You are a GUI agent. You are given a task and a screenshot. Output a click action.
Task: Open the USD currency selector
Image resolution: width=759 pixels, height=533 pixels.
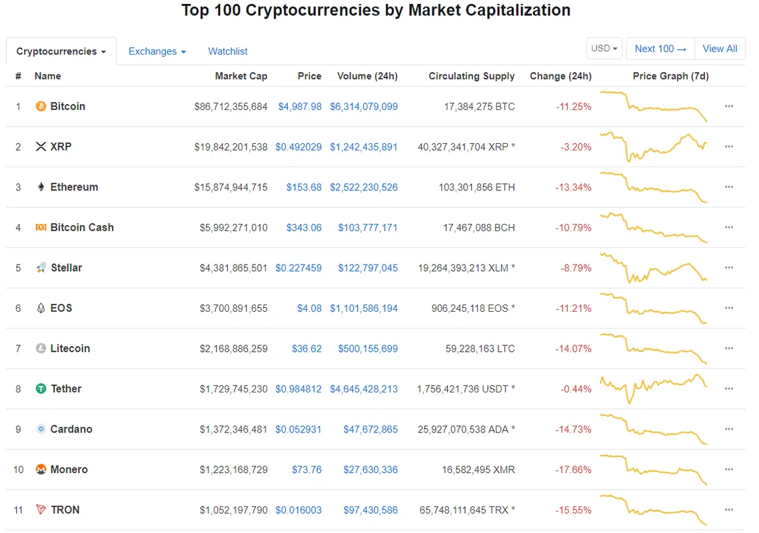pyautogui.click(x=605, y=49)
